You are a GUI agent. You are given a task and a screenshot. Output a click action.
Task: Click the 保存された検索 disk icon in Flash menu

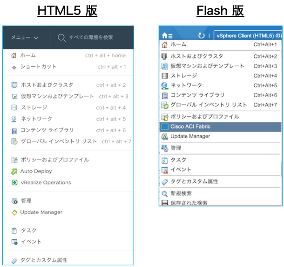coord(165,203)
